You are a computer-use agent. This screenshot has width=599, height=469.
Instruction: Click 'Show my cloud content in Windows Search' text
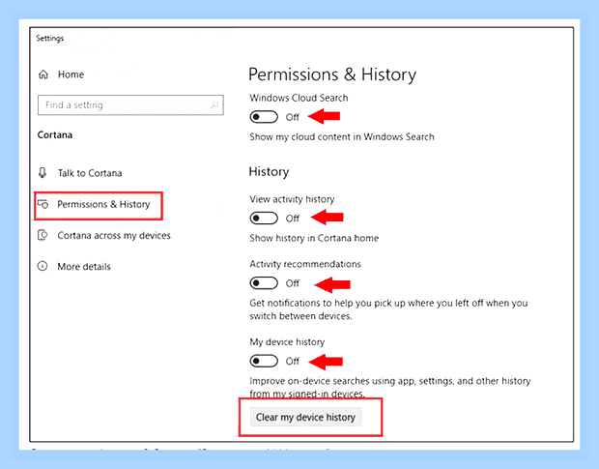click(342, 137)
